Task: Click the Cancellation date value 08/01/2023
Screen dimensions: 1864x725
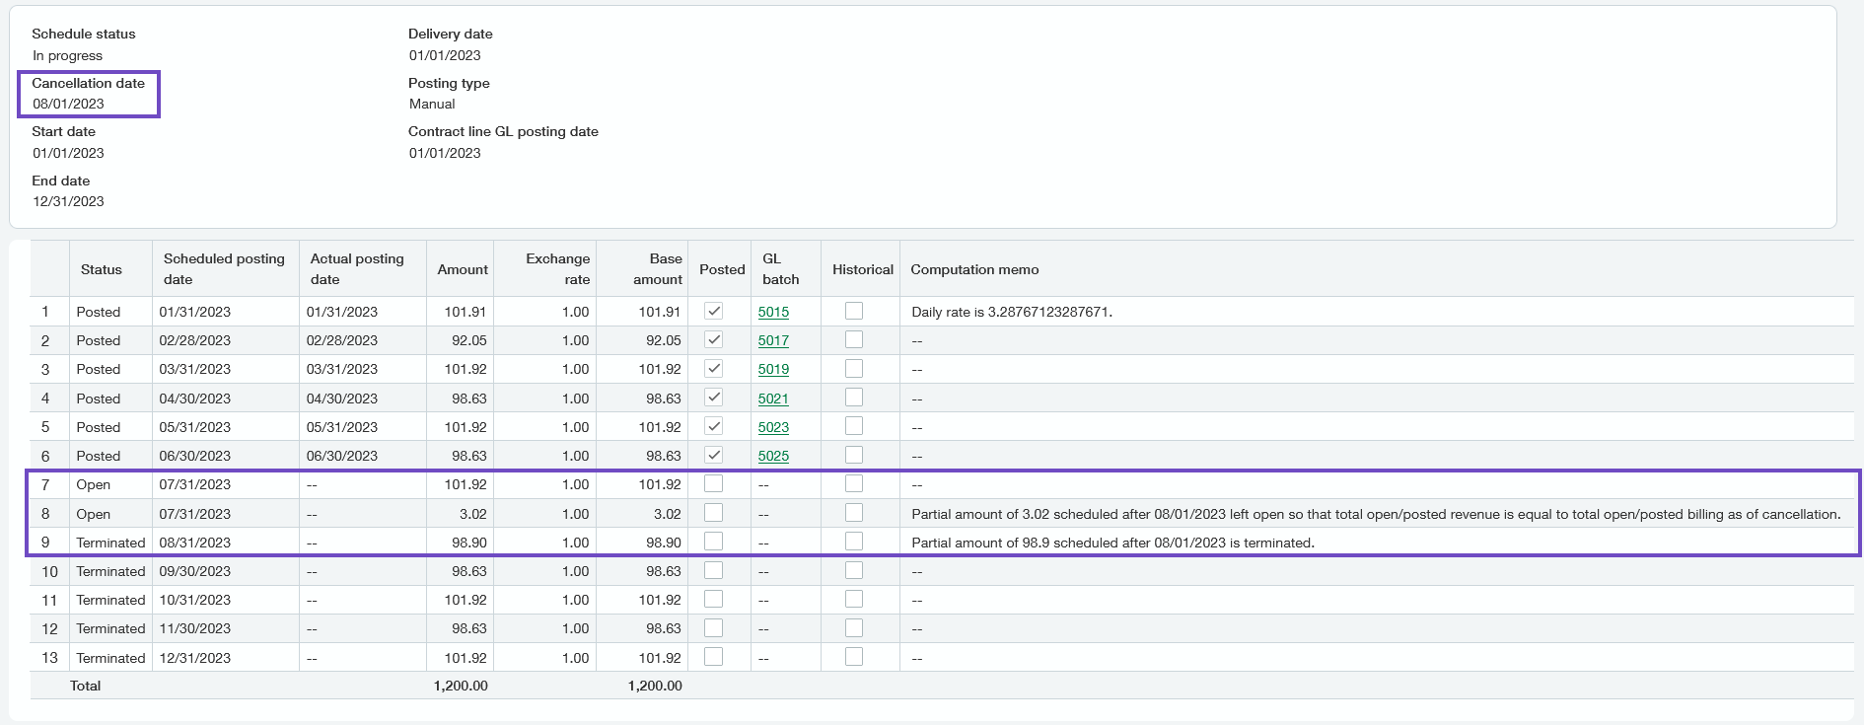Action: (68, 104)
